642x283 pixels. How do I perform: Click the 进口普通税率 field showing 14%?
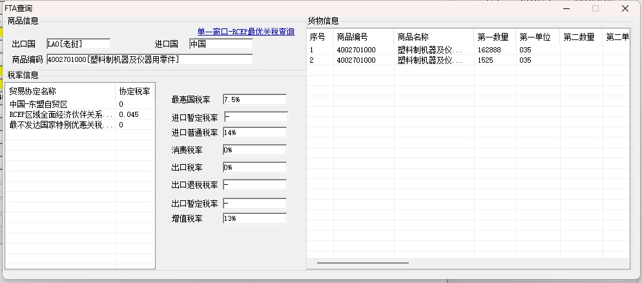(x=254, y=132)
